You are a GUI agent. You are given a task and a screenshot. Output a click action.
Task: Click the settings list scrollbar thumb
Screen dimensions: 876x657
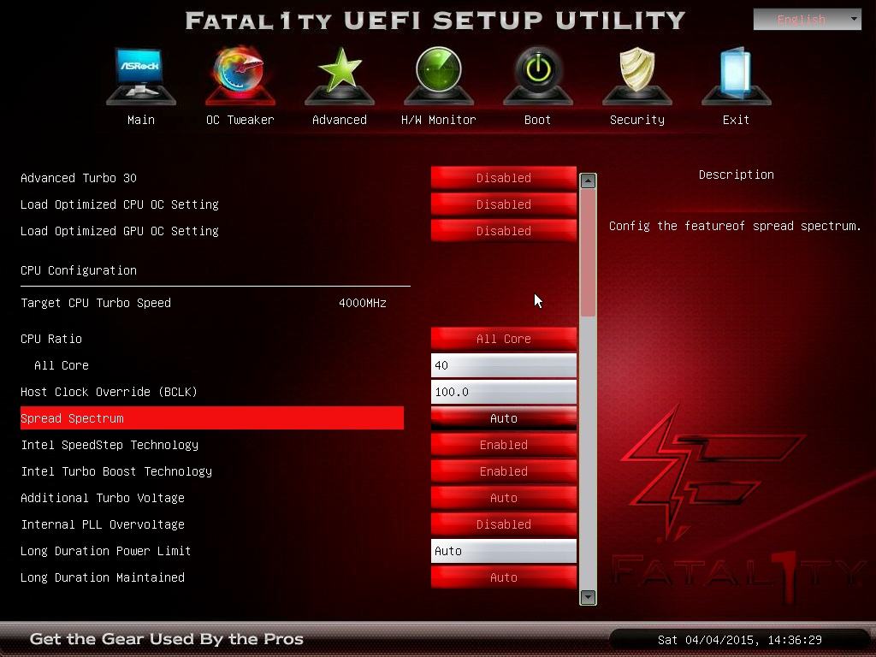pos(588,253)
